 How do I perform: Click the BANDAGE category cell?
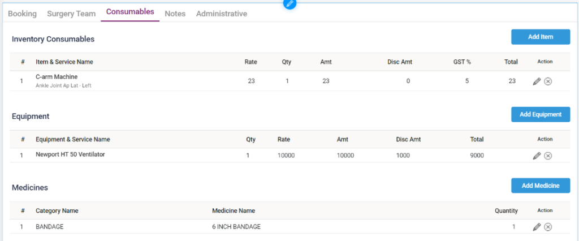click(50, 227)
